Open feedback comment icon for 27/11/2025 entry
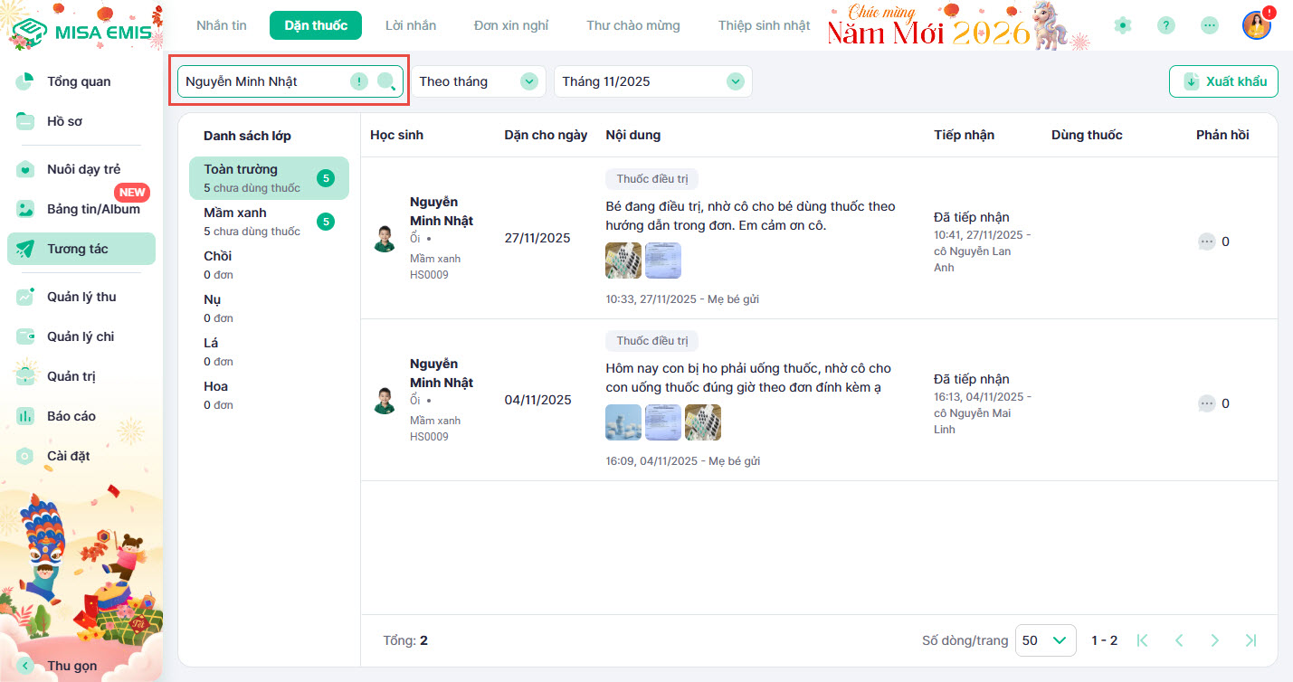Viewport: 1293px width, 682px height. [x=1206, y=242]
